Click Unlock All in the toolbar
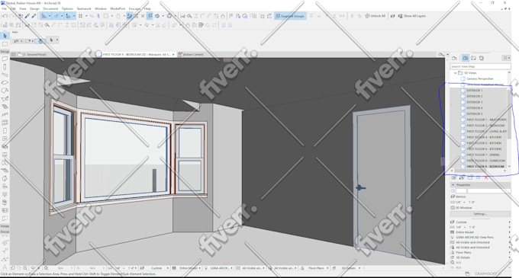The height and width of the screenshot is (278, 519). [x=375, y=16]
